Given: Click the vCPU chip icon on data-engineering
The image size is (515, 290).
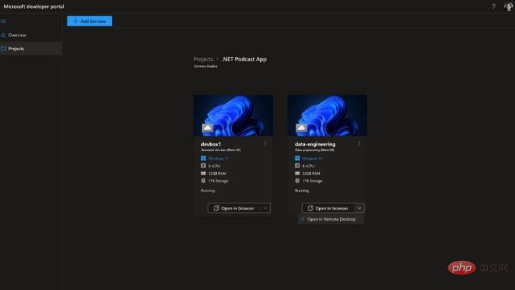Looking at the screenshot, I should [x=297, y=166].
